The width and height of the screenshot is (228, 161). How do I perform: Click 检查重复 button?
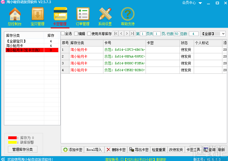pyautogui.click(x=159, y=150)
